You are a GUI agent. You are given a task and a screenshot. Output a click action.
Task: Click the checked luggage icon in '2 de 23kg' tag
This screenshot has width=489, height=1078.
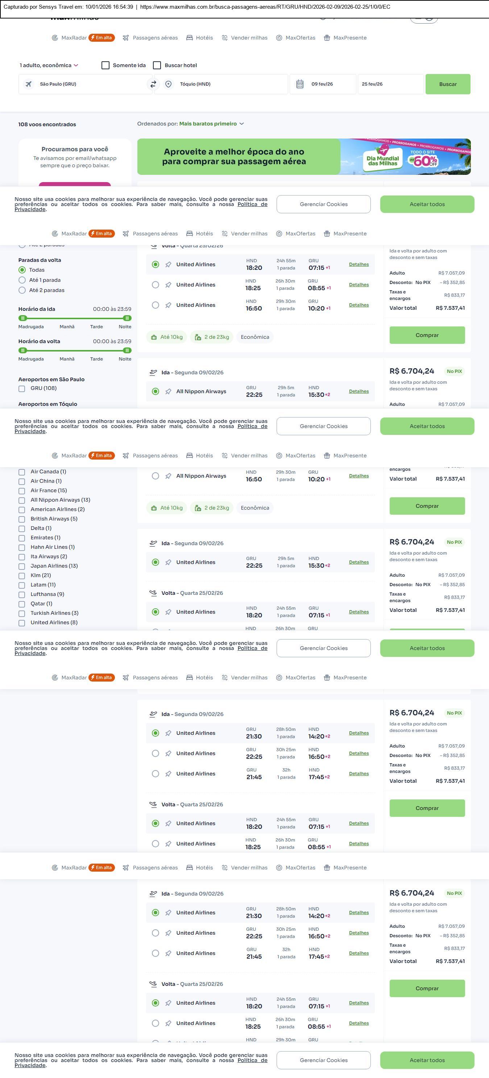pyautogui.click(x=198, y=337)
